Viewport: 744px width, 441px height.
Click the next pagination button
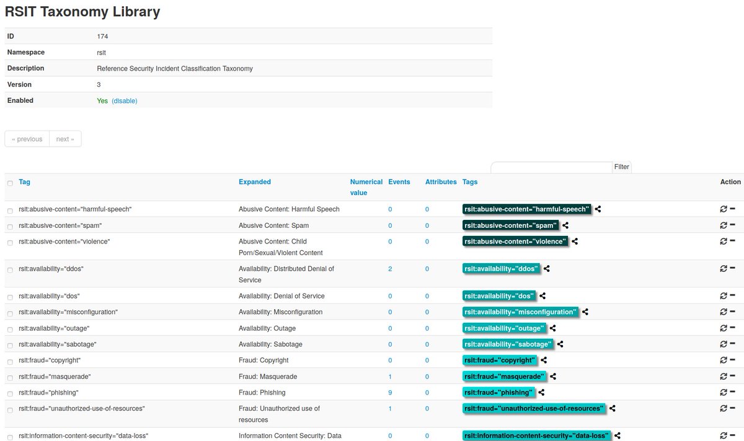point(64,138)
